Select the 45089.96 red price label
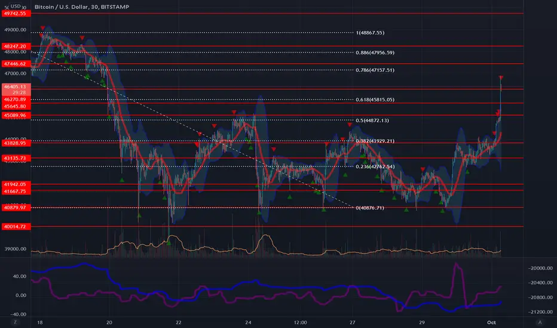Screen dimensions: 557x328 (16, 115)
